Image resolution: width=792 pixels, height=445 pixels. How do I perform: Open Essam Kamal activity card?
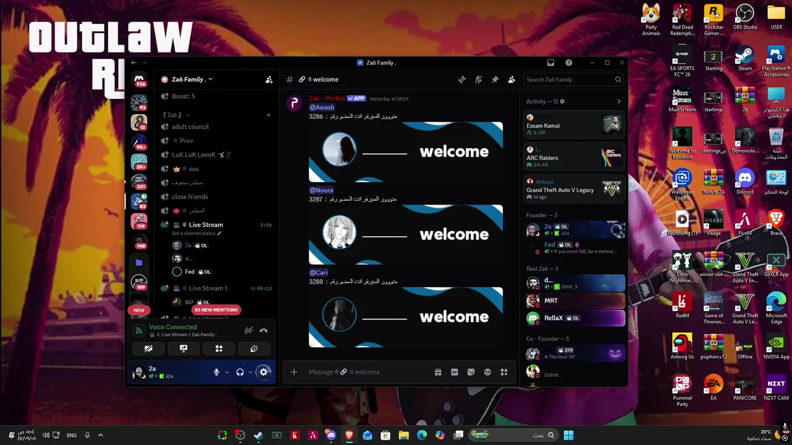tap(574, 125)
